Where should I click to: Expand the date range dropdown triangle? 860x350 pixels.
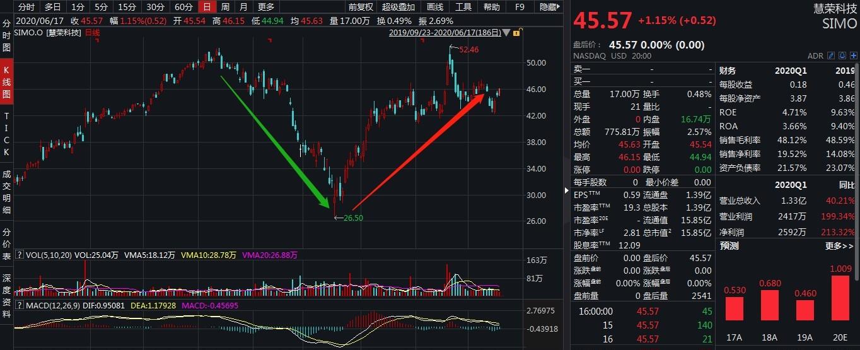[507, 32]
